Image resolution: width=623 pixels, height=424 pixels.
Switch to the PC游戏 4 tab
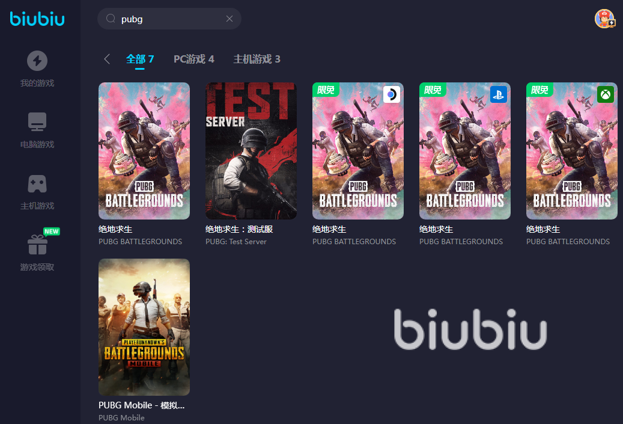(194, 60)
